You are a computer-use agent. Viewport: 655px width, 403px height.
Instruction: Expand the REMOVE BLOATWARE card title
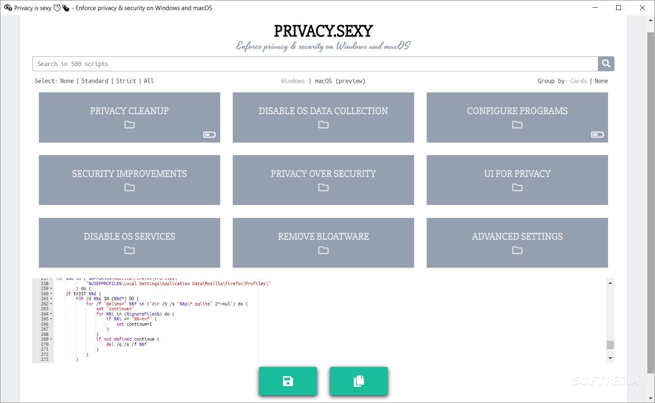323,237
